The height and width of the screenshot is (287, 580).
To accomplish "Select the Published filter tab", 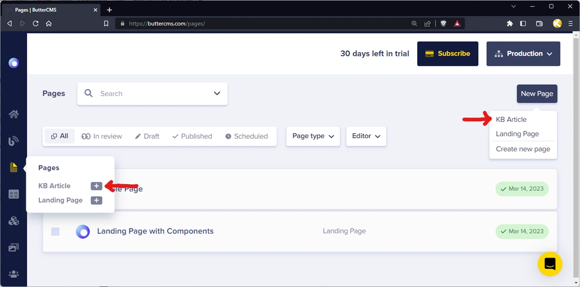I will 192,136.
